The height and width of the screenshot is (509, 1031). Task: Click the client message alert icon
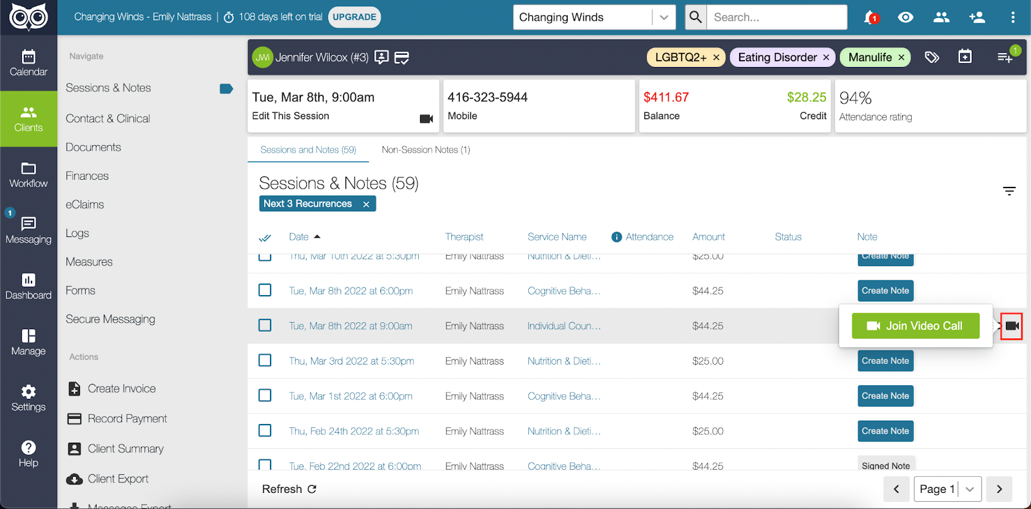pos(381,57)
